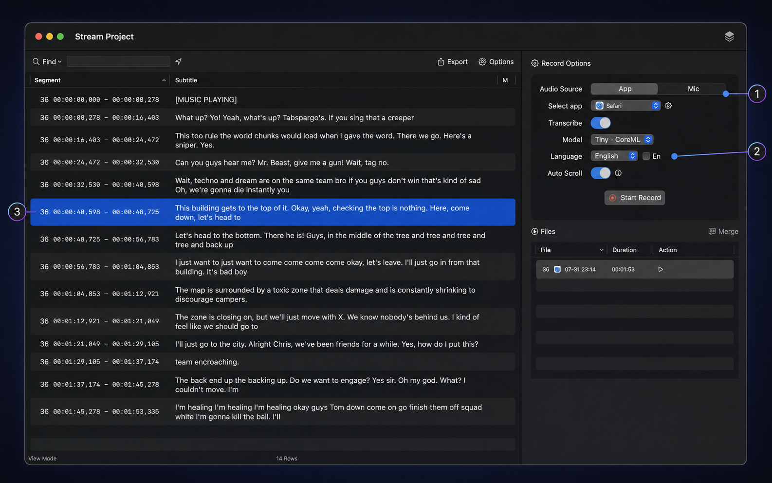Select row 'Can you guys hear me? Mr. Beast'
The height and width of the screenshot is (483, 772).
(x=273, y=162)
